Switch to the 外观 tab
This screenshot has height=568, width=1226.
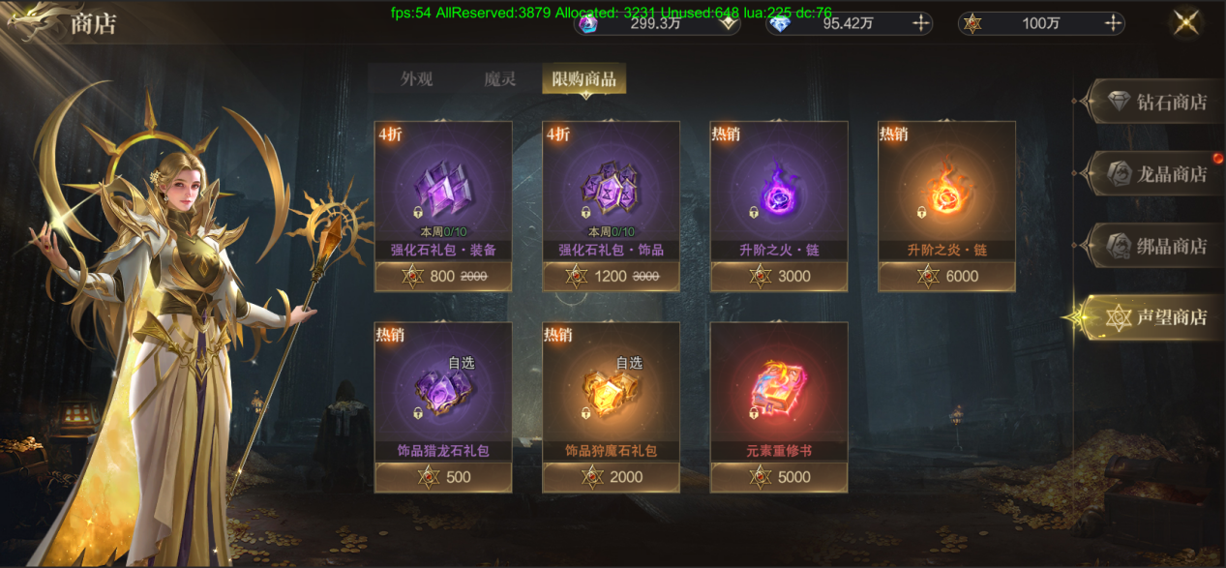pos(417,79)
